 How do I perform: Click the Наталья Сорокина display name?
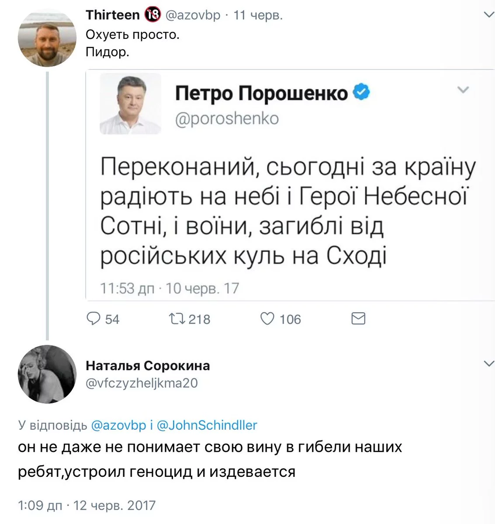click(x=148, y=365)
